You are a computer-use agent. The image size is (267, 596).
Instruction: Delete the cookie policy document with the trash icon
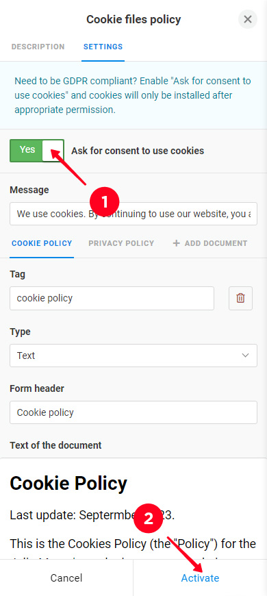240,299
